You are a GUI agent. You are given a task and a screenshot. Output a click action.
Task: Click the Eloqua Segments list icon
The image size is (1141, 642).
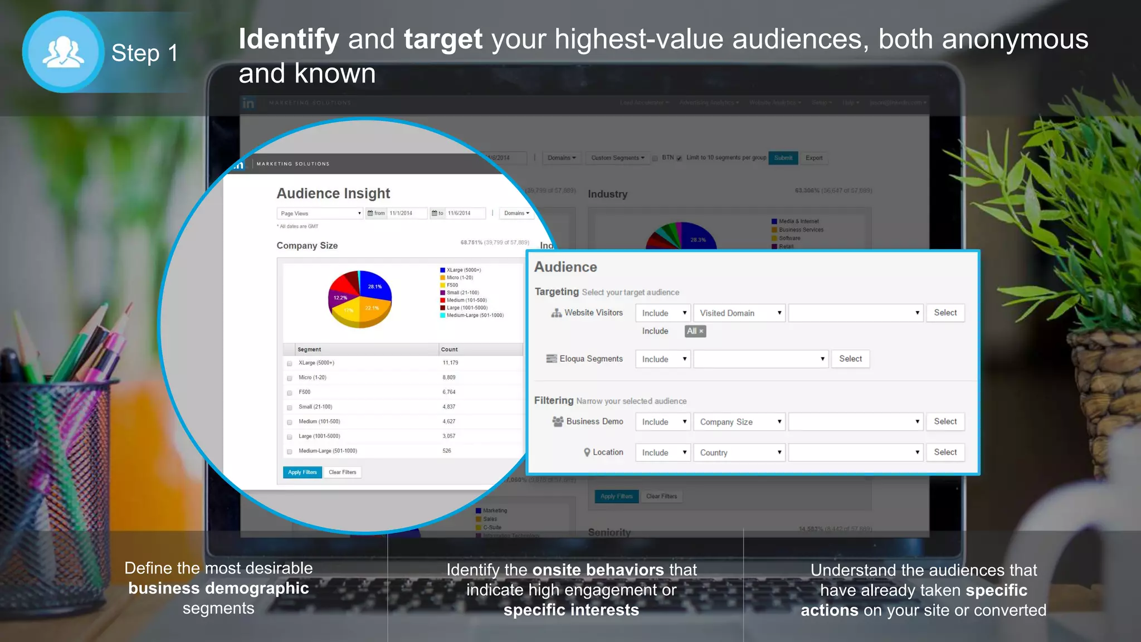[552, 359]
